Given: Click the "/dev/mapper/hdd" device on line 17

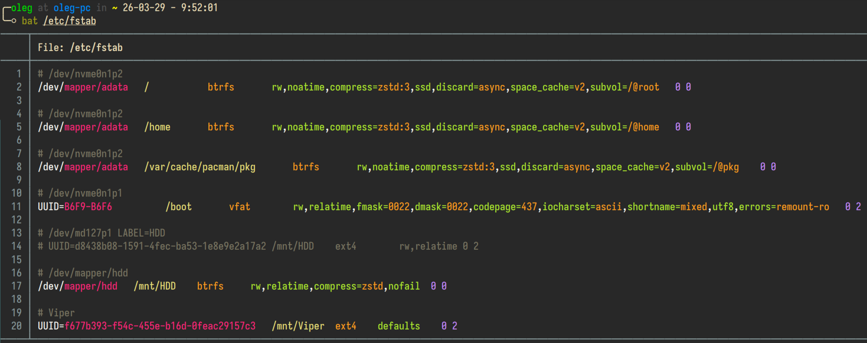Looking at the screenshot, I should click(x=78, y=286).
